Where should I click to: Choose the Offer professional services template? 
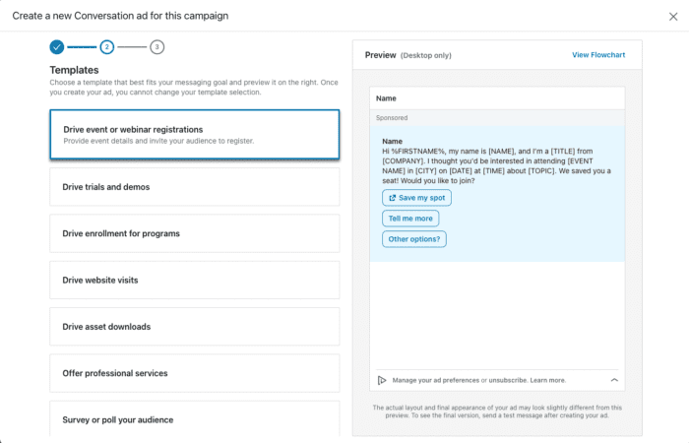click(194, 373)
